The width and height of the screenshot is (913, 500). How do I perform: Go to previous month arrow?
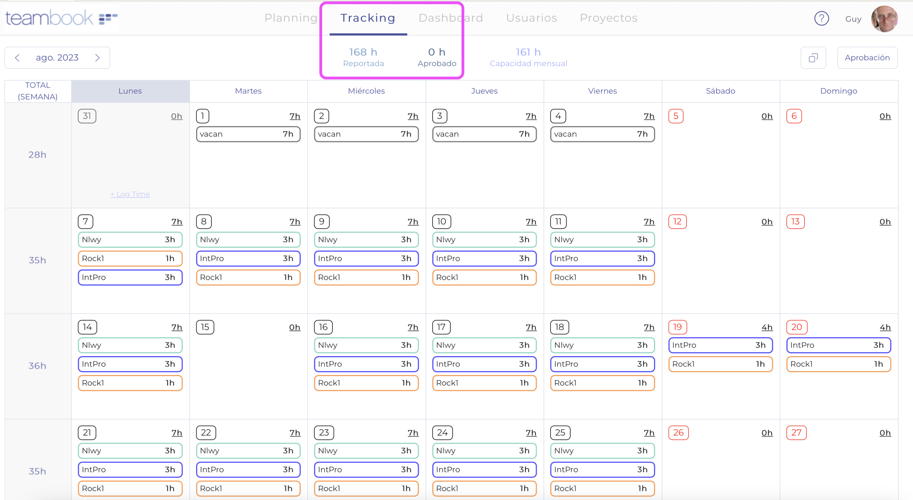[17, 58]
